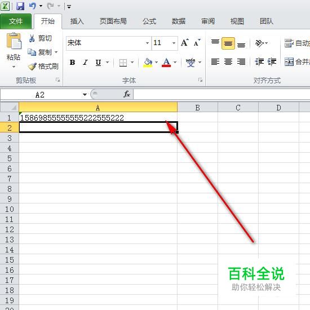This screenshot has height=310, width=310.
Task: Align text left
Action: point(215,62)
